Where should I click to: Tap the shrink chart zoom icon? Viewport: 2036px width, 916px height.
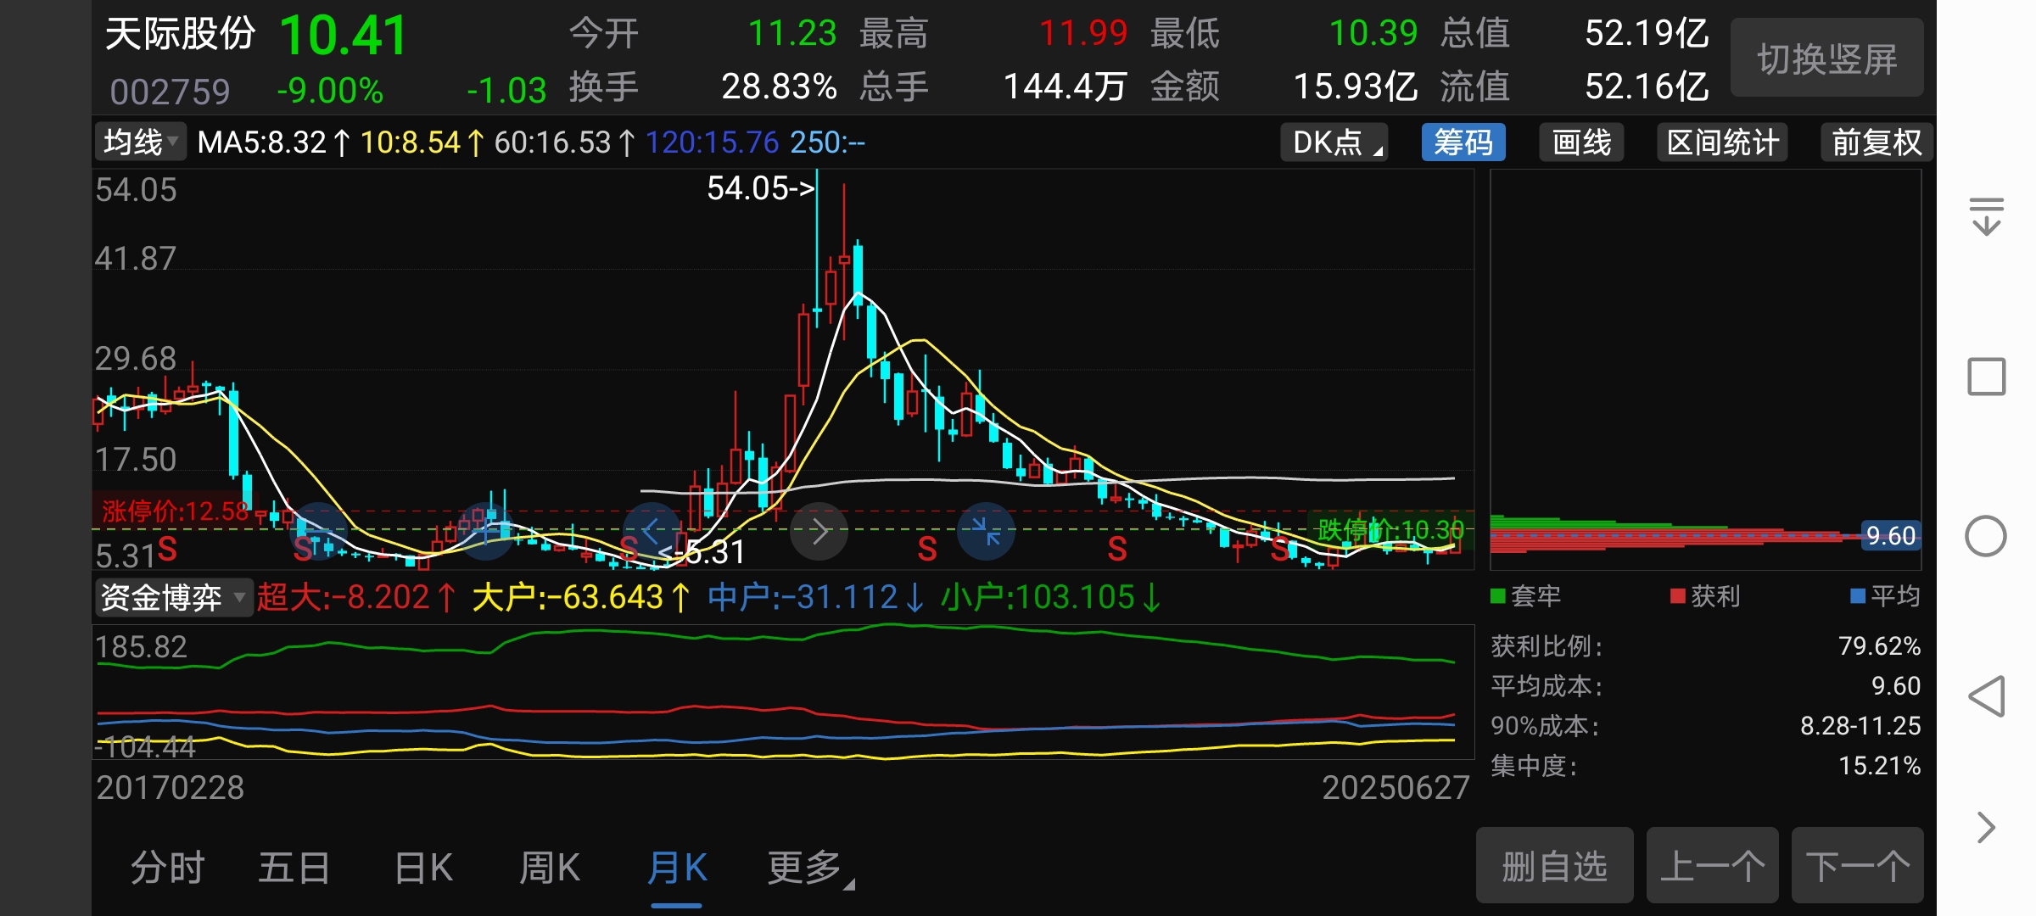986,532
